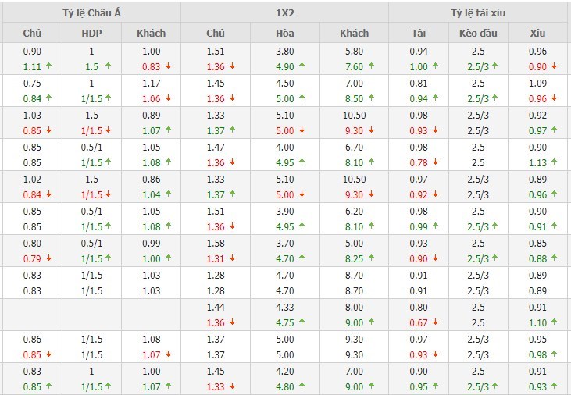Click the red down arrow beside 1.33
This screenshot has width=571, height=395.
[x=234, y=386]
